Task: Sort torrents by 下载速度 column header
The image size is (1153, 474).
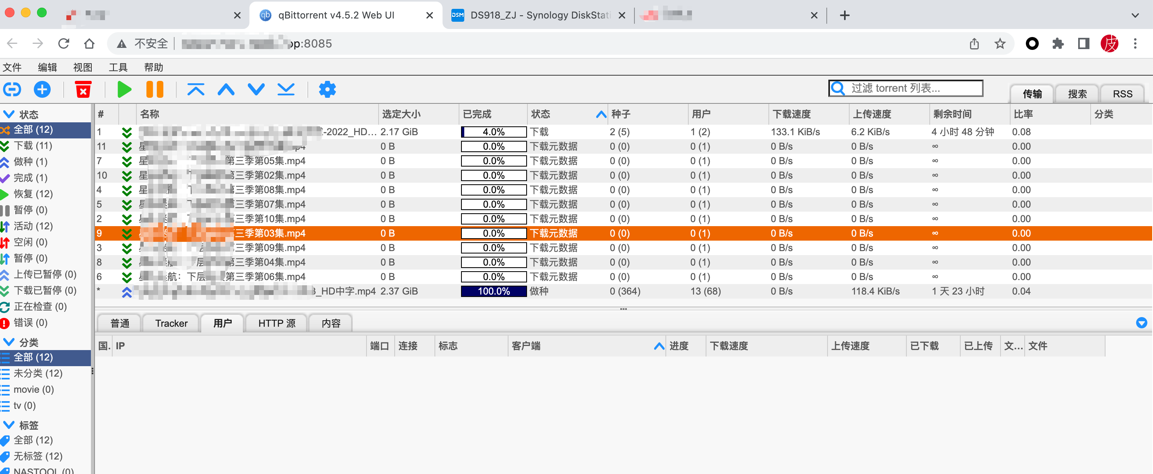Action: (791, 114)
